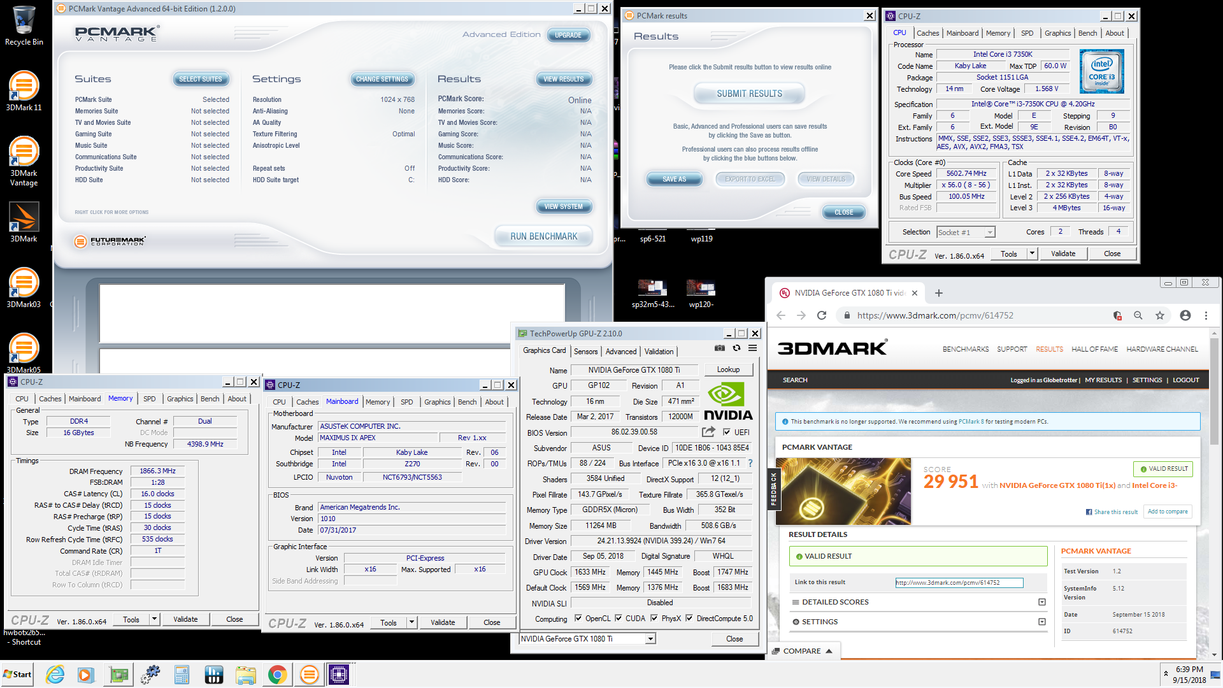Open Internet Explorer from the taskbar

coord(55,675)
